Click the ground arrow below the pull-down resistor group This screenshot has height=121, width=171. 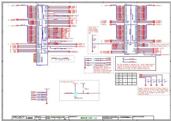pyautogui.click(x=47, y=103)
